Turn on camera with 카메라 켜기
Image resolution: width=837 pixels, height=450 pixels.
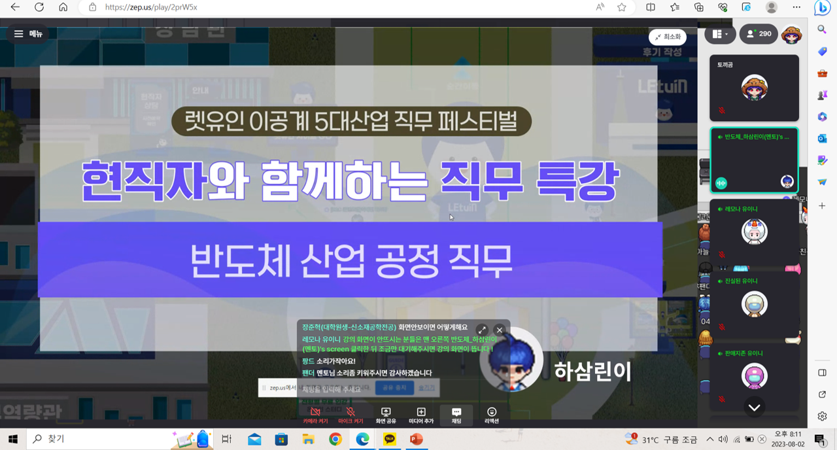click(x=315, y=415)
